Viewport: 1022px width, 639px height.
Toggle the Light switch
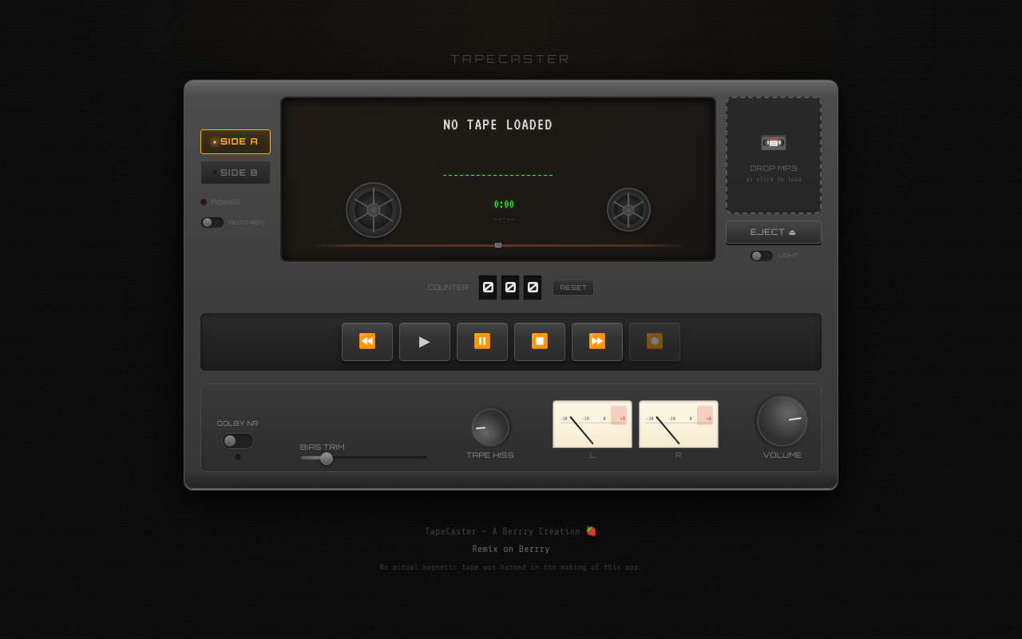click(762, 256)
